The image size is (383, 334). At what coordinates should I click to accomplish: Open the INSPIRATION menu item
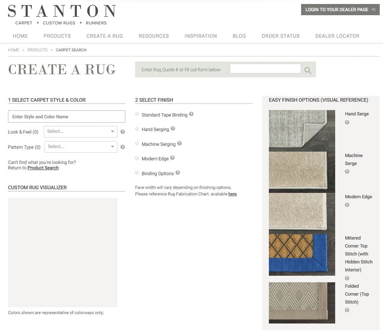(x=201, y=36)
